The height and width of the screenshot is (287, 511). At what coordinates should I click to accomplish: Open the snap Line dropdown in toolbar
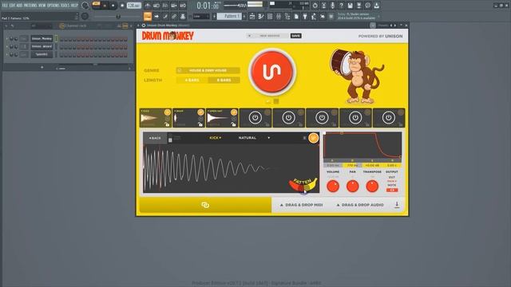tap(201, 16)
